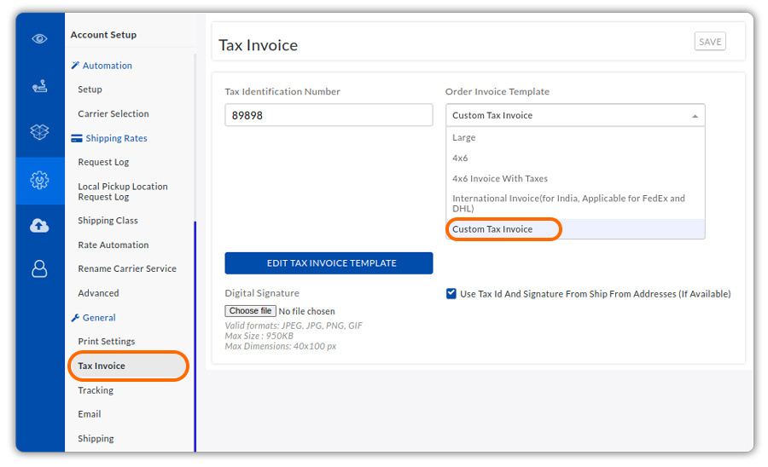Open the Email settings item
The image size is (768, 467).
coord(89,414)
